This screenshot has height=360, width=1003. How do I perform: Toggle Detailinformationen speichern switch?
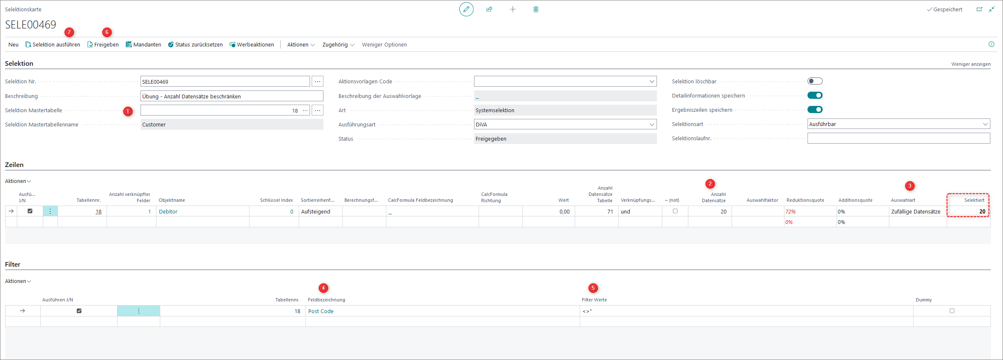[815, 95]
